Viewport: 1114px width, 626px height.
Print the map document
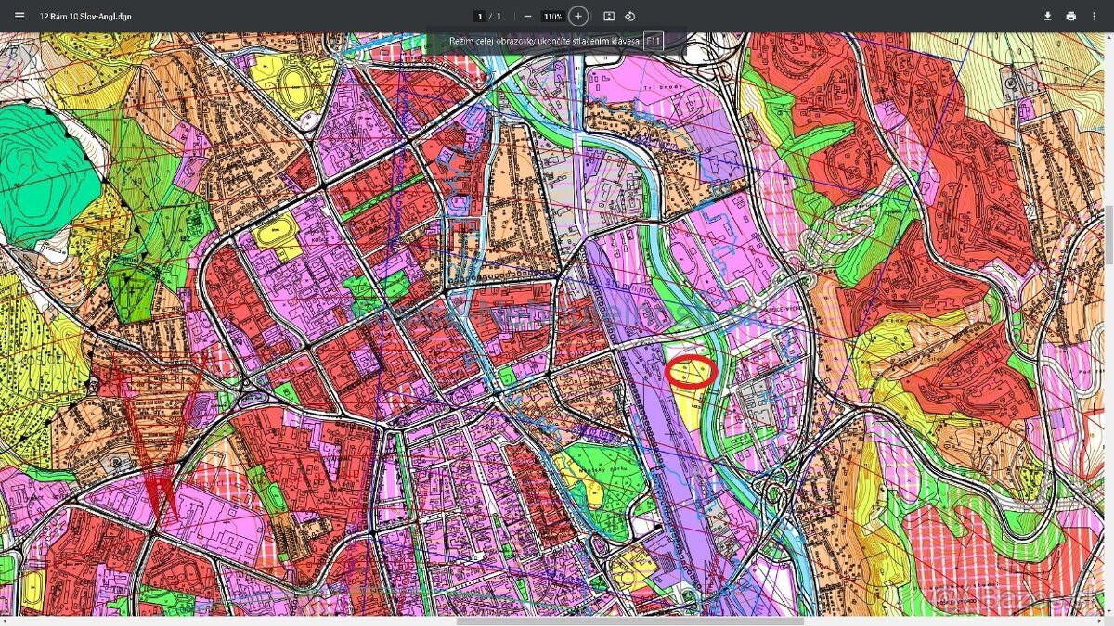pyautogui.click(x=1070, y=16)
